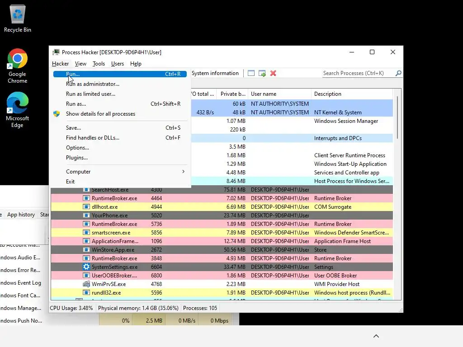Image resolution: width=463 pixels, height=347 pixels.
Task: Select the rundll32.exe row
Action: point(222,293)
